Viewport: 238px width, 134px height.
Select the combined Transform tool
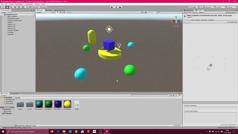pos(23,7)
